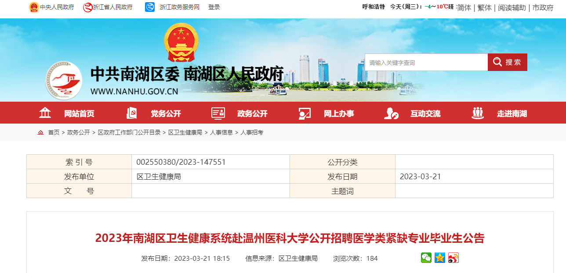The height and width of the screenshot is (273, 566).
Task: Open 党务公开 in main navigation
Action: [x=166, y=114]
